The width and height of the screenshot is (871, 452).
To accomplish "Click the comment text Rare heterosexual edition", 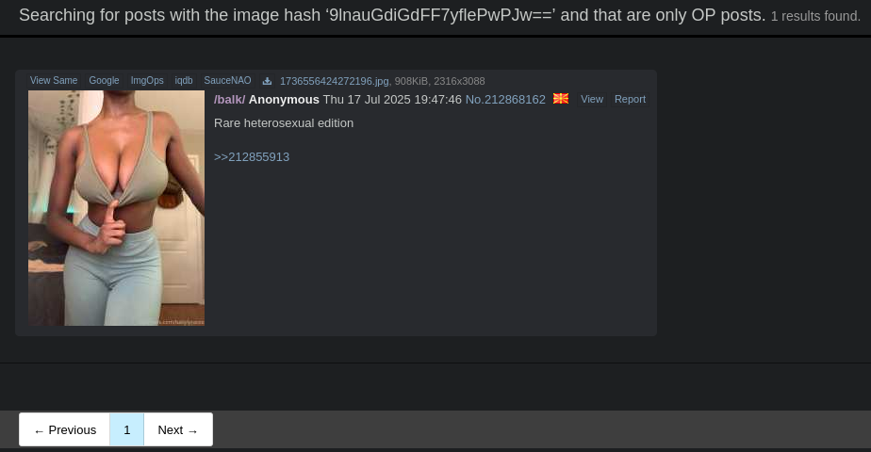I will coord(284,123).
